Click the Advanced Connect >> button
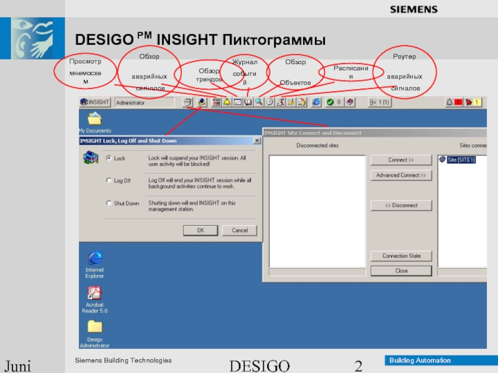Image resolution: width=498 pixels, height=373 pixels. tap(401, 175)
